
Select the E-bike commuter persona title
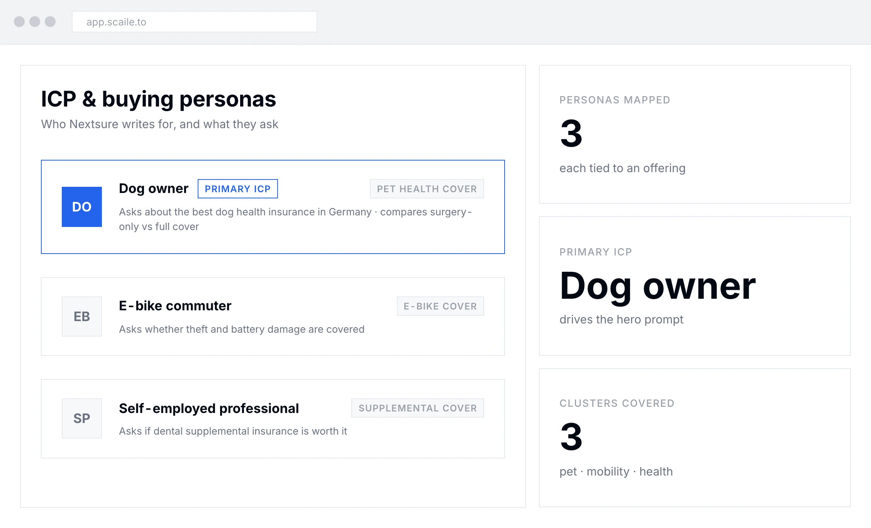(175, 306)
